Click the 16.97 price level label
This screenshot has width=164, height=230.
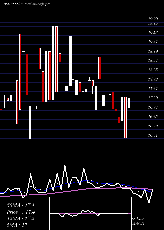pos(153,107)
